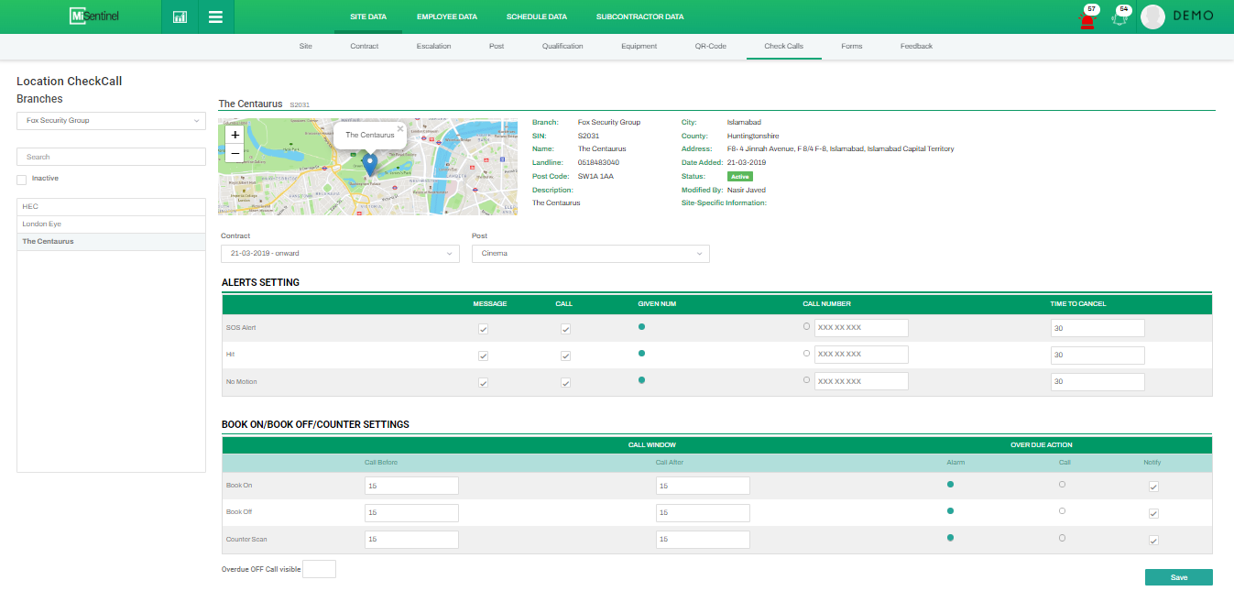Zoom out on the map
1234x591 pixels.
click(x=235, y=153)
